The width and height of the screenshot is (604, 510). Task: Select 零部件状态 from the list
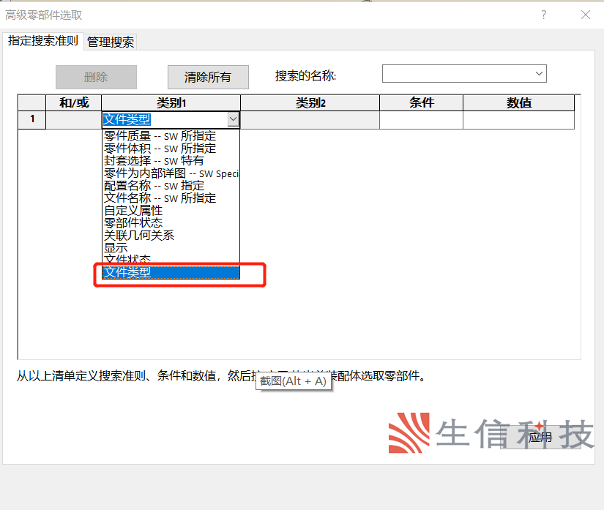(171, 222)
